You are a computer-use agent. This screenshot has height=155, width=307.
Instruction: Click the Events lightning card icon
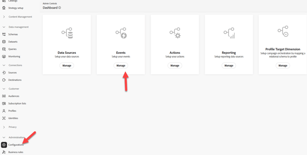click(121, 33)
